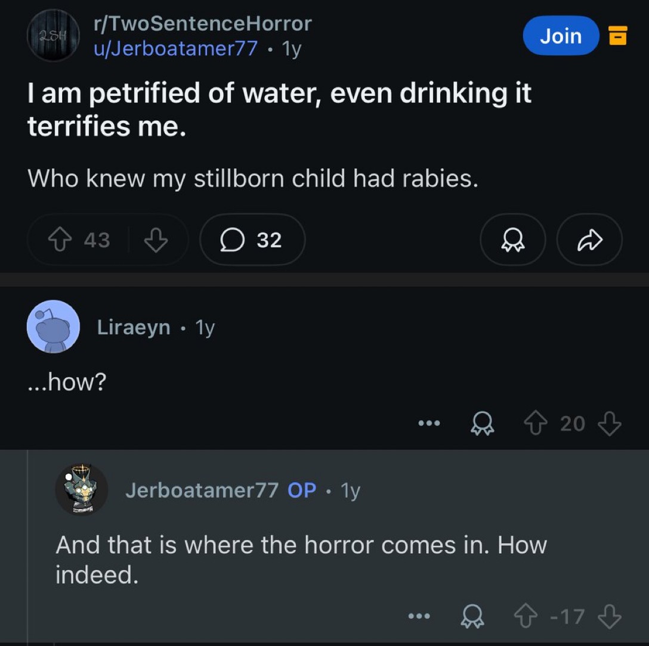Click Liraeyn's avatar
This screenshot has height=646, width=649.
tap(53, 326)
